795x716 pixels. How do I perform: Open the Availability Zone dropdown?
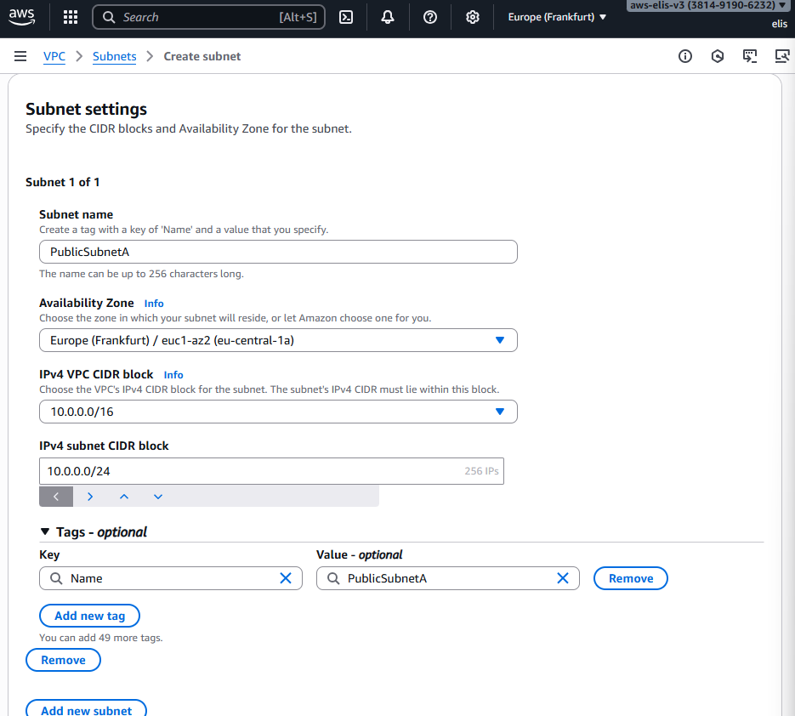pos(278,340)
